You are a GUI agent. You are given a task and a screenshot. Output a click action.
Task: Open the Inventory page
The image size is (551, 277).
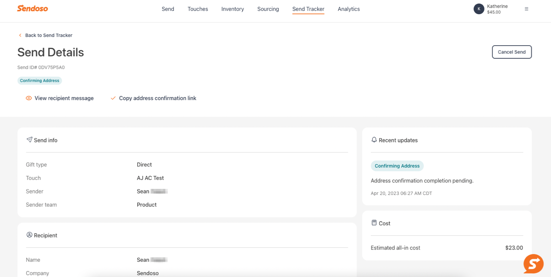[x=232, y=9]
